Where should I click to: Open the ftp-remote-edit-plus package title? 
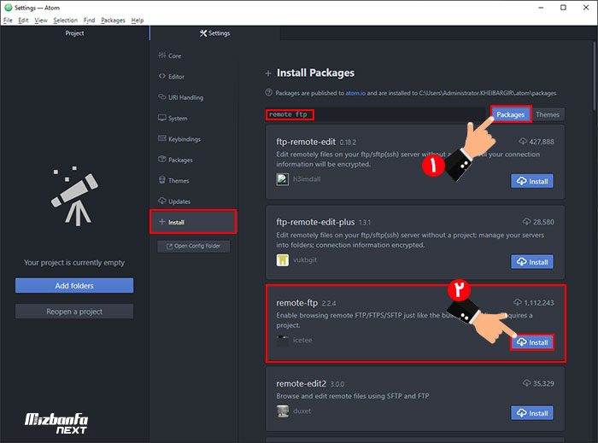pyautogui.click(x=315, y=222)
